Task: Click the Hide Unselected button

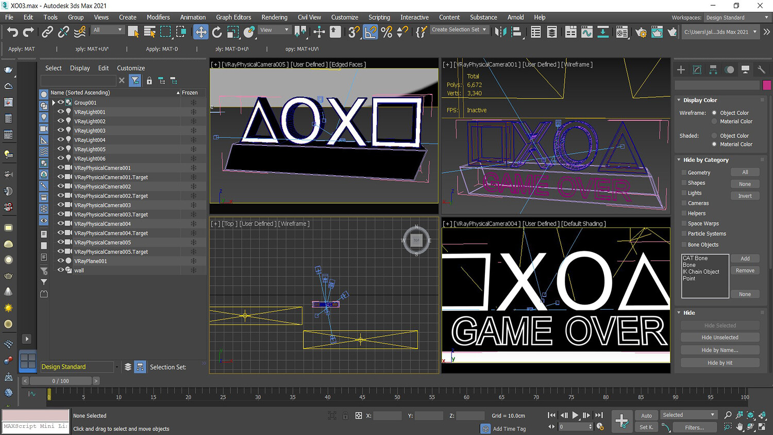Action: pos(720,338)
